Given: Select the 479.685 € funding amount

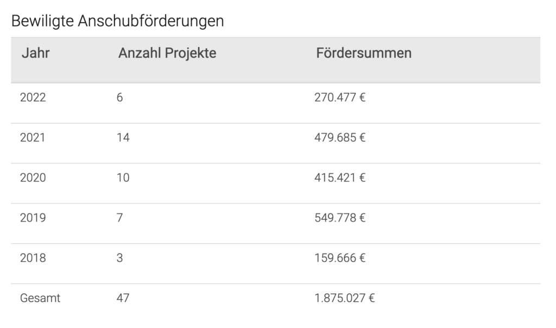Looking at the screenshot, I should (x=340, y=138).
